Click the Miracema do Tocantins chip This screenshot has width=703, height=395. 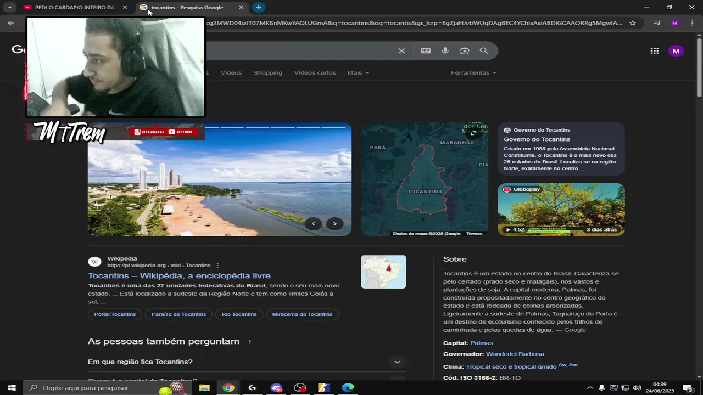(x=302, y=314)
